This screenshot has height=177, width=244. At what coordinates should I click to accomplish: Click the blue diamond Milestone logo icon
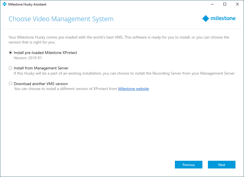pyautogui.click(x=205, y=19)
